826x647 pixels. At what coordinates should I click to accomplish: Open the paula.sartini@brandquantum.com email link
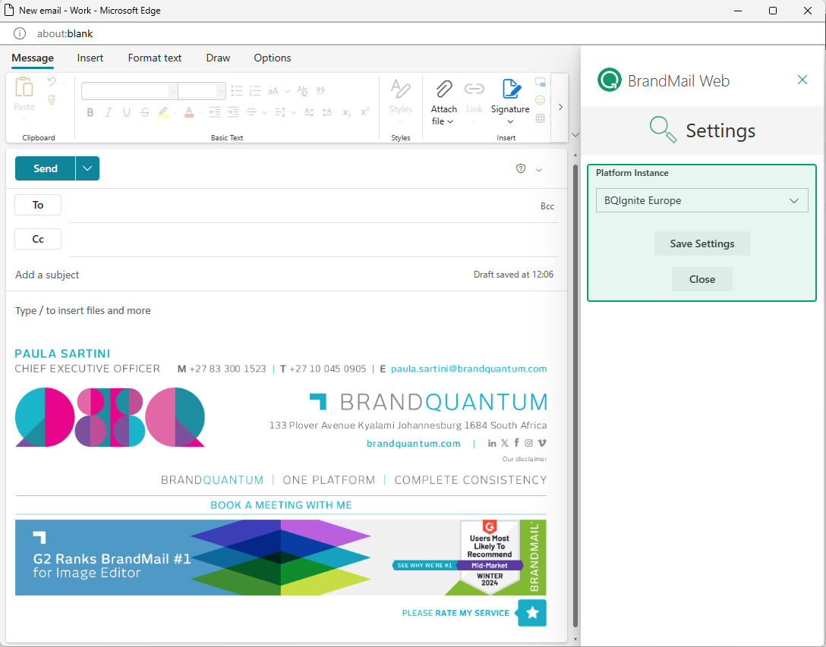469,369
